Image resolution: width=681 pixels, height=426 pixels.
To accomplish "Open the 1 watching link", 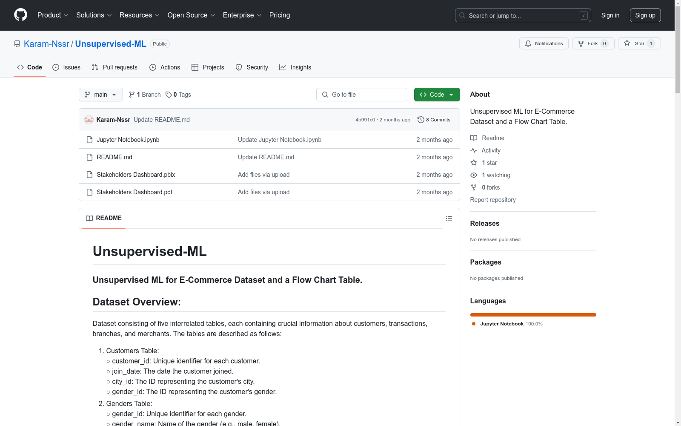I will click(495, 175).
